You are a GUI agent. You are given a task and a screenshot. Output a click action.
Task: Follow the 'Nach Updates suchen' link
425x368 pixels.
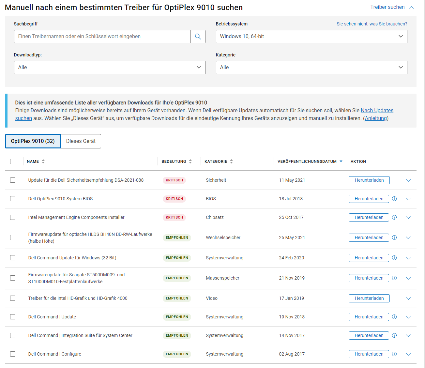pyautogui.click(x=377, y=111)
